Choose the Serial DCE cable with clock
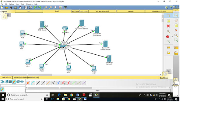This screenshot has width=207, height=124. pos(63,83)
